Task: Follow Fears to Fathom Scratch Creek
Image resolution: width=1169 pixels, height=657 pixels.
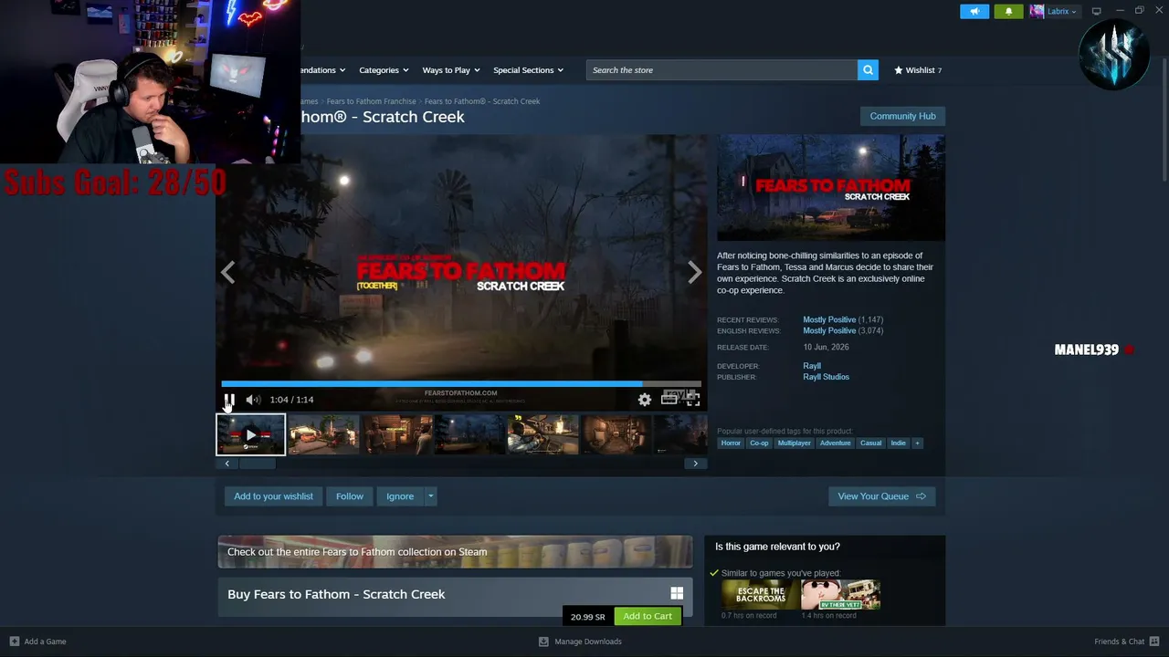Action: coord(350,496)
